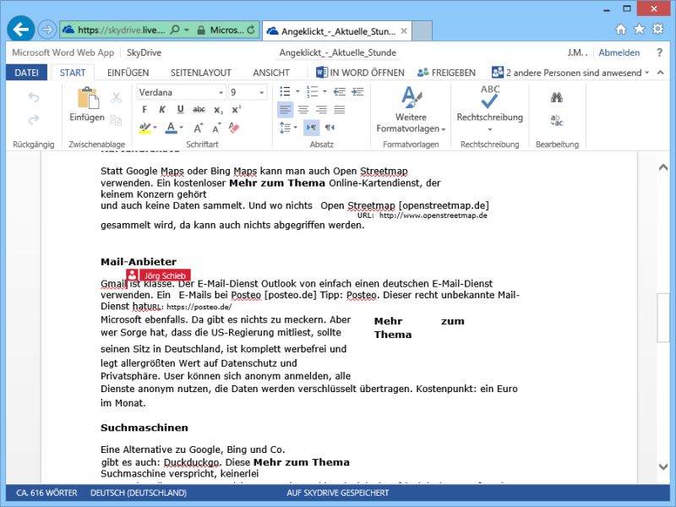Click CA. 616 WÖRTER word count
This screenshot has width=676, height=507.
[x=46, y=493]
